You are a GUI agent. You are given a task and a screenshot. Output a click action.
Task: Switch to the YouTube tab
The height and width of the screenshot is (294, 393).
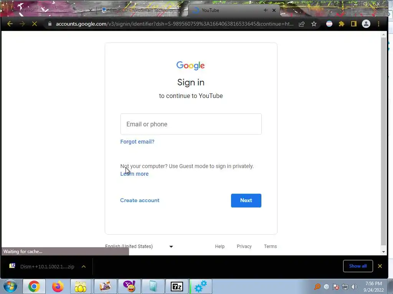click(x=228, y=10)
